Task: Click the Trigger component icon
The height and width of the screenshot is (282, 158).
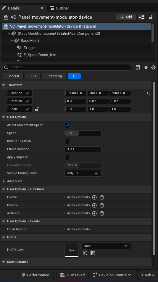Action: [19, 48]
